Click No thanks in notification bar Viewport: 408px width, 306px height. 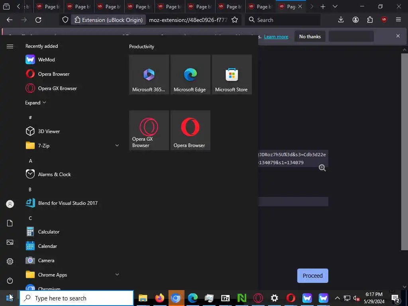pyautogui.click(x=310, y=36)
